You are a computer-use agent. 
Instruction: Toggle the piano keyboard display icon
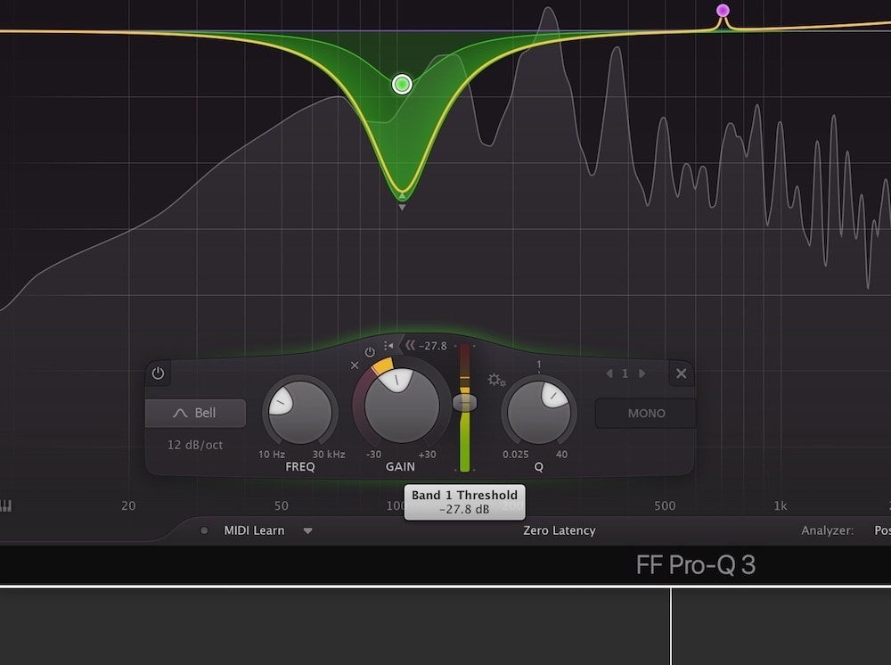coord(5,505)
